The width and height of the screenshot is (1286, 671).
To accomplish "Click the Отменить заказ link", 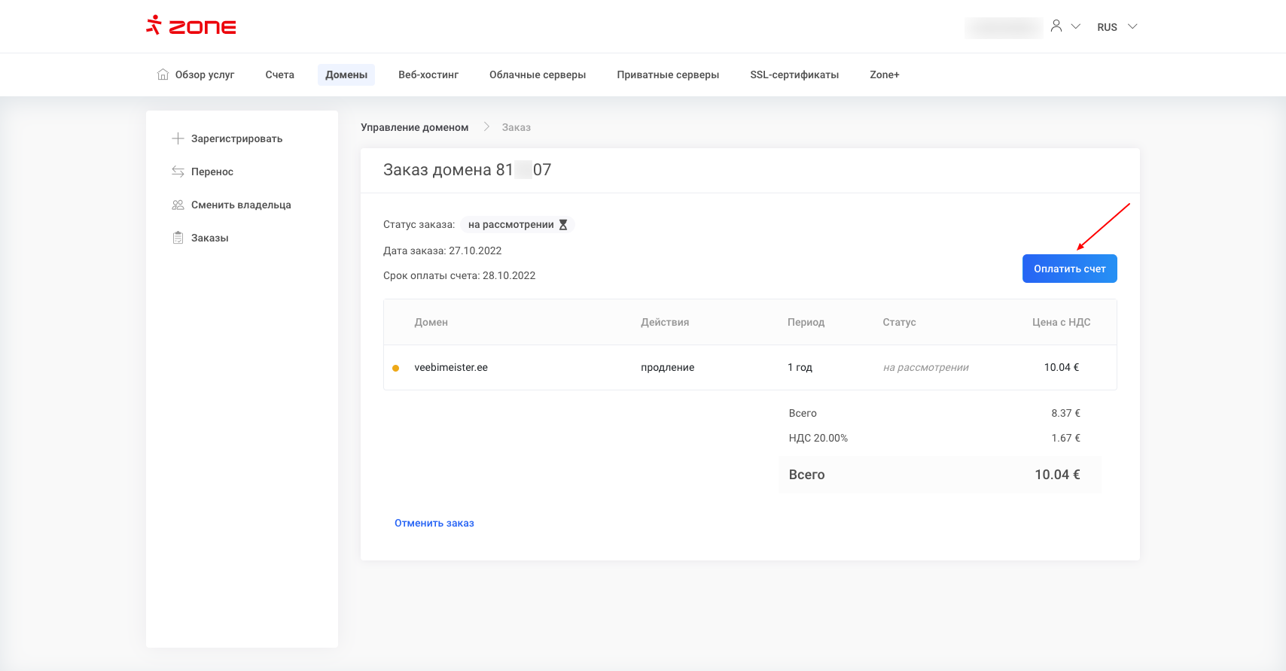I will pyautogui.click(x=434, y=523).
